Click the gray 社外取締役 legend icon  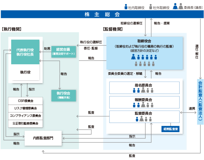pos(151,6)
